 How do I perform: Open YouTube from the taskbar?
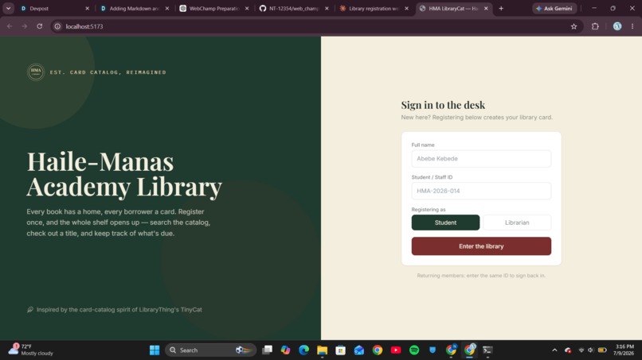pyautogui.click(x=396, y=350)
